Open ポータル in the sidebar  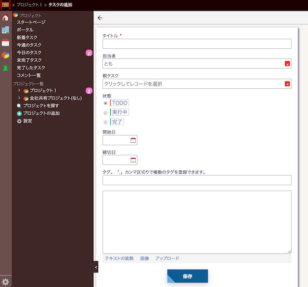point(25,30)
